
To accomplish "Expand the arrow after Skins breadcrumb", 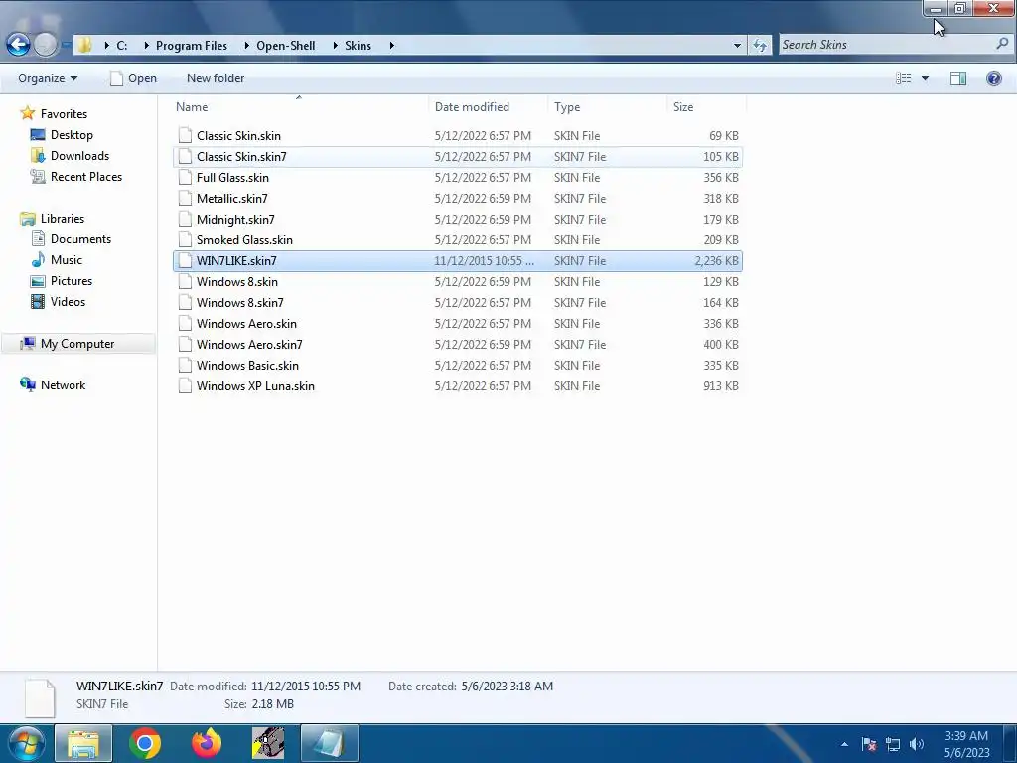I will [x=391, y=46].
